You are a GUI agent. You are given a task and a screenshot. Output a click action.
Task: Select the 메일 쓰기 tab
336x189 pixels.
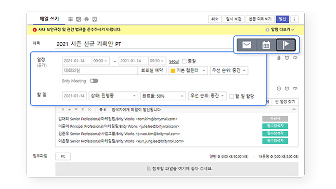[x=49, y=19]
